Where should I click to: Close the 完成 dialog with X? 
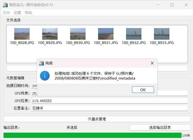point(152,63)
